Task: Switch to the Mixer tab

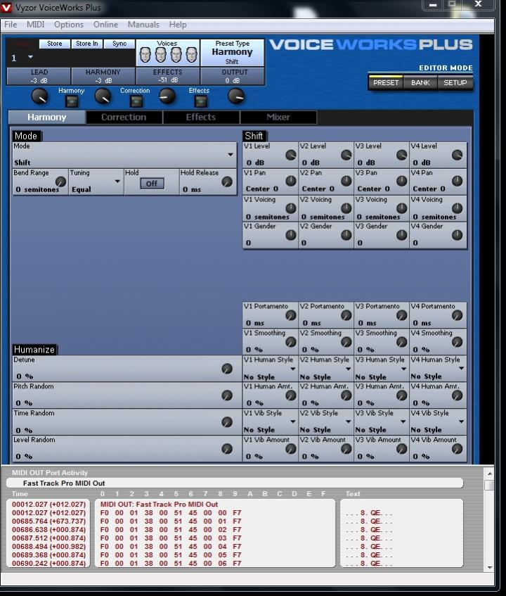Action: [278, 117]
